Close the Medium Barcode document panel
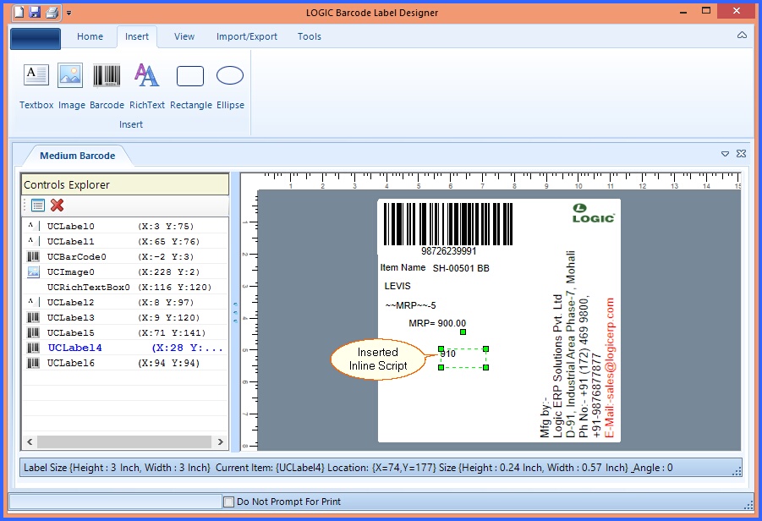 point(741,154)
